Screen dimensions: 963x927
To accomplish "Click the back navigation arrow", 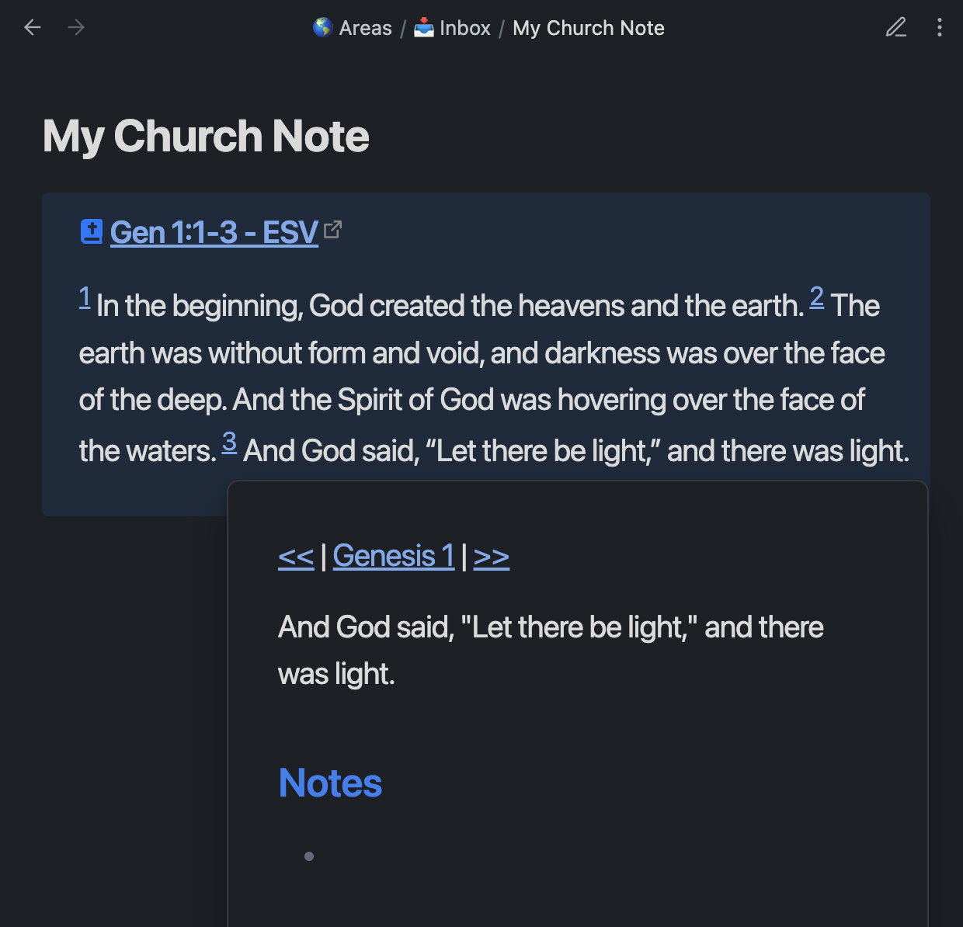I will tap(32, 27).
